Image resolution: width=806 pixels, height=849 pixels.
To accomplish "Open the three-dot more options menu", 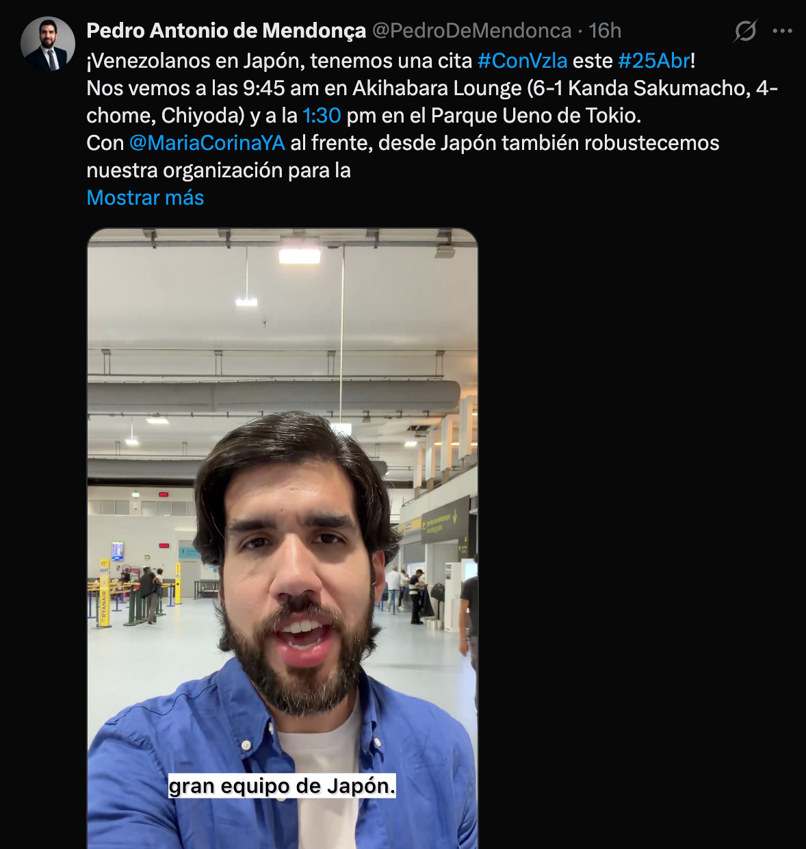I will [782, 31].
